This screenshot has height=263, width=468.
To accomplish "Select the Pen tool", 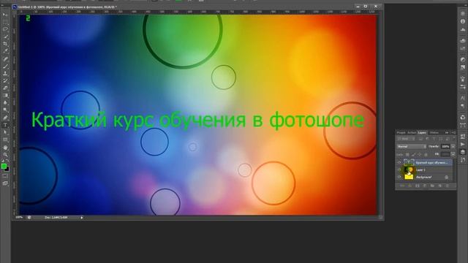I will point(5,118).
